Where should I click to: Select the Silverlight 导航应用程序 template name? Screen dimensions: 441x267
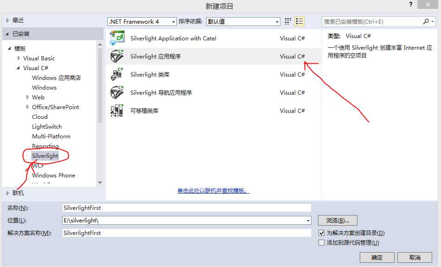(x=161, y=92)
